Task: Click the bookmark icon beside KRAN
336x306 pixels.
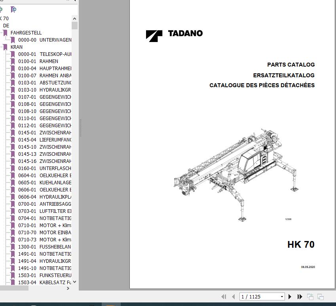Action: [5, 47]
